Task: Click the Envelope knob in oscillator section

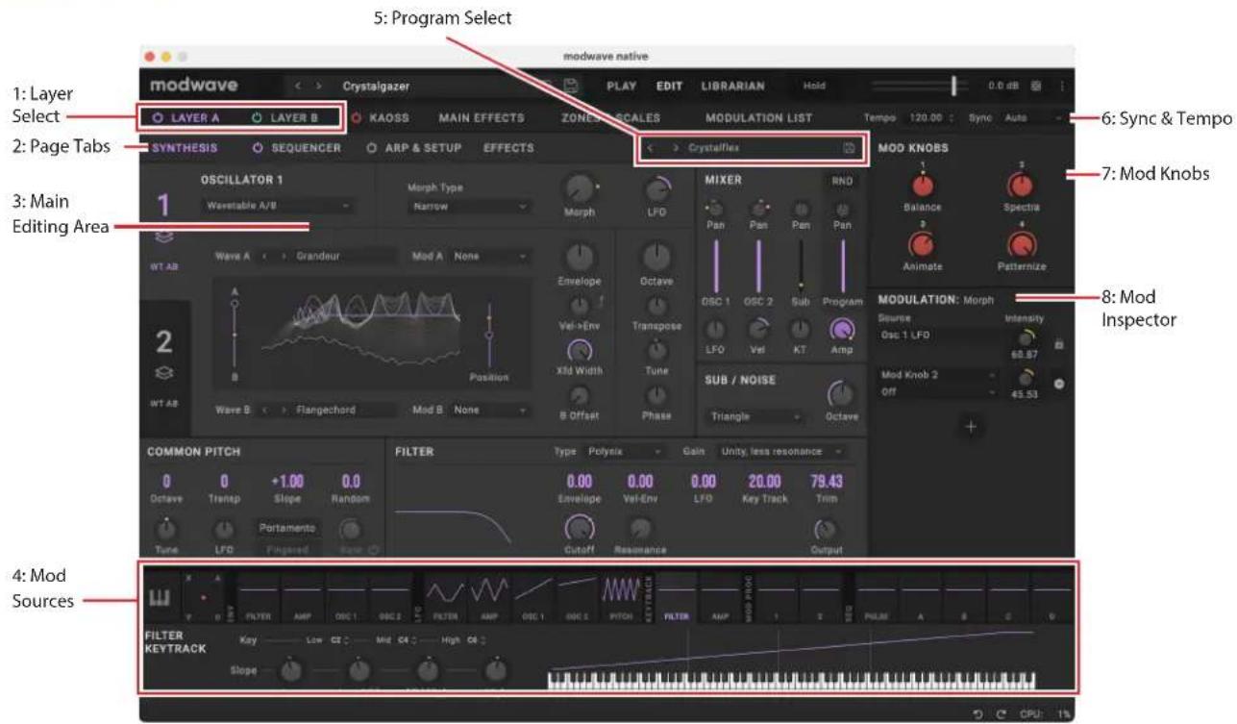Action: pyautogui.click(x=580, y=257)
